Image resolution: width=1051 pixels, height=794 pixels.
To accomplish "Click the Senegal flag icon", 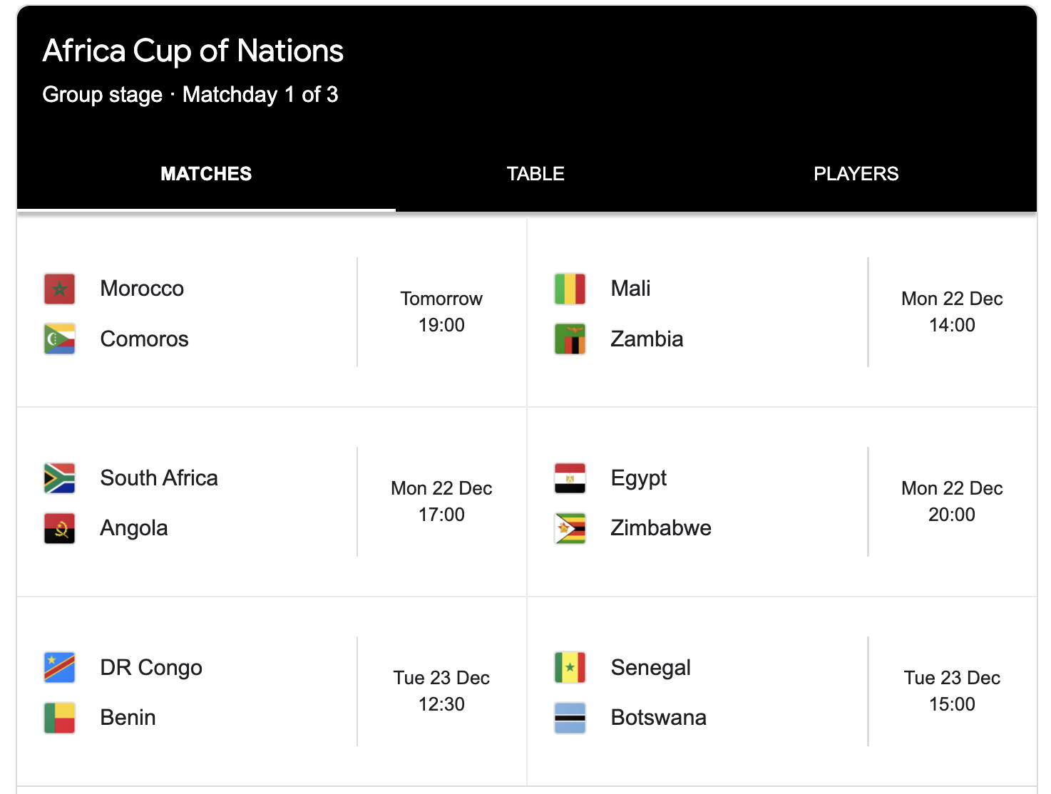I will click(570, 668).
